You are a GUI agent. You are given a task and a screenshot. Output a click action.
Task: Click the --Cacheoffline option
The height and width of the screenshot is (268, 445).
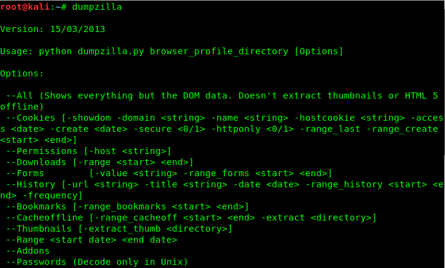(44, 217)
